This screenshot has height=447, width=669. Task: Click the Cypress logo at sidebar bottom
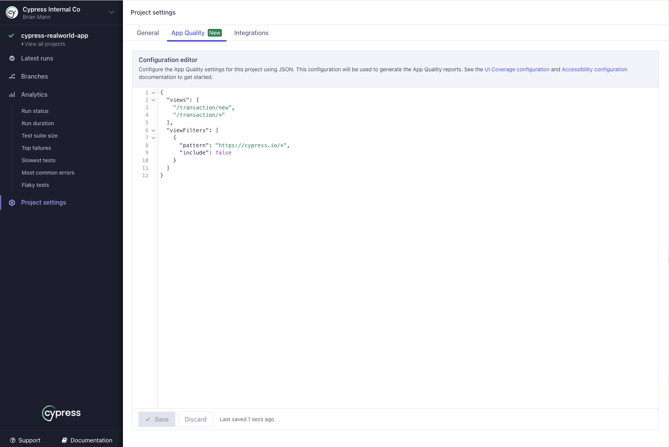pyautogui.click(x=61, y=413)
